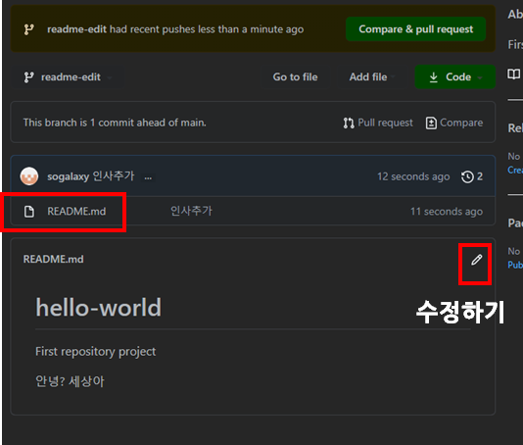Click the file diff icon beside Compare
The width and height of the screenshot is (523, 445).
431,123
